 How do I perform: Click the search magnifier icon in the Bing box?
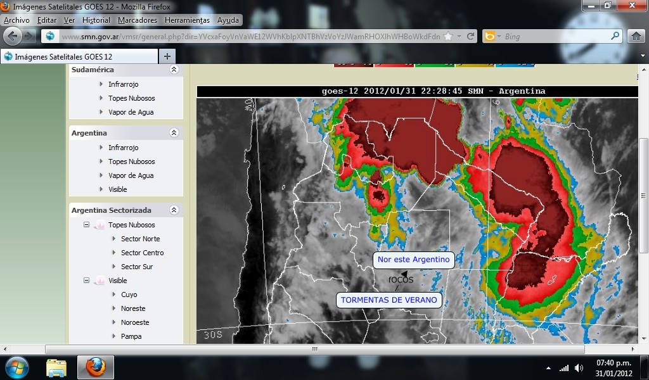click(x=615, y=37)
